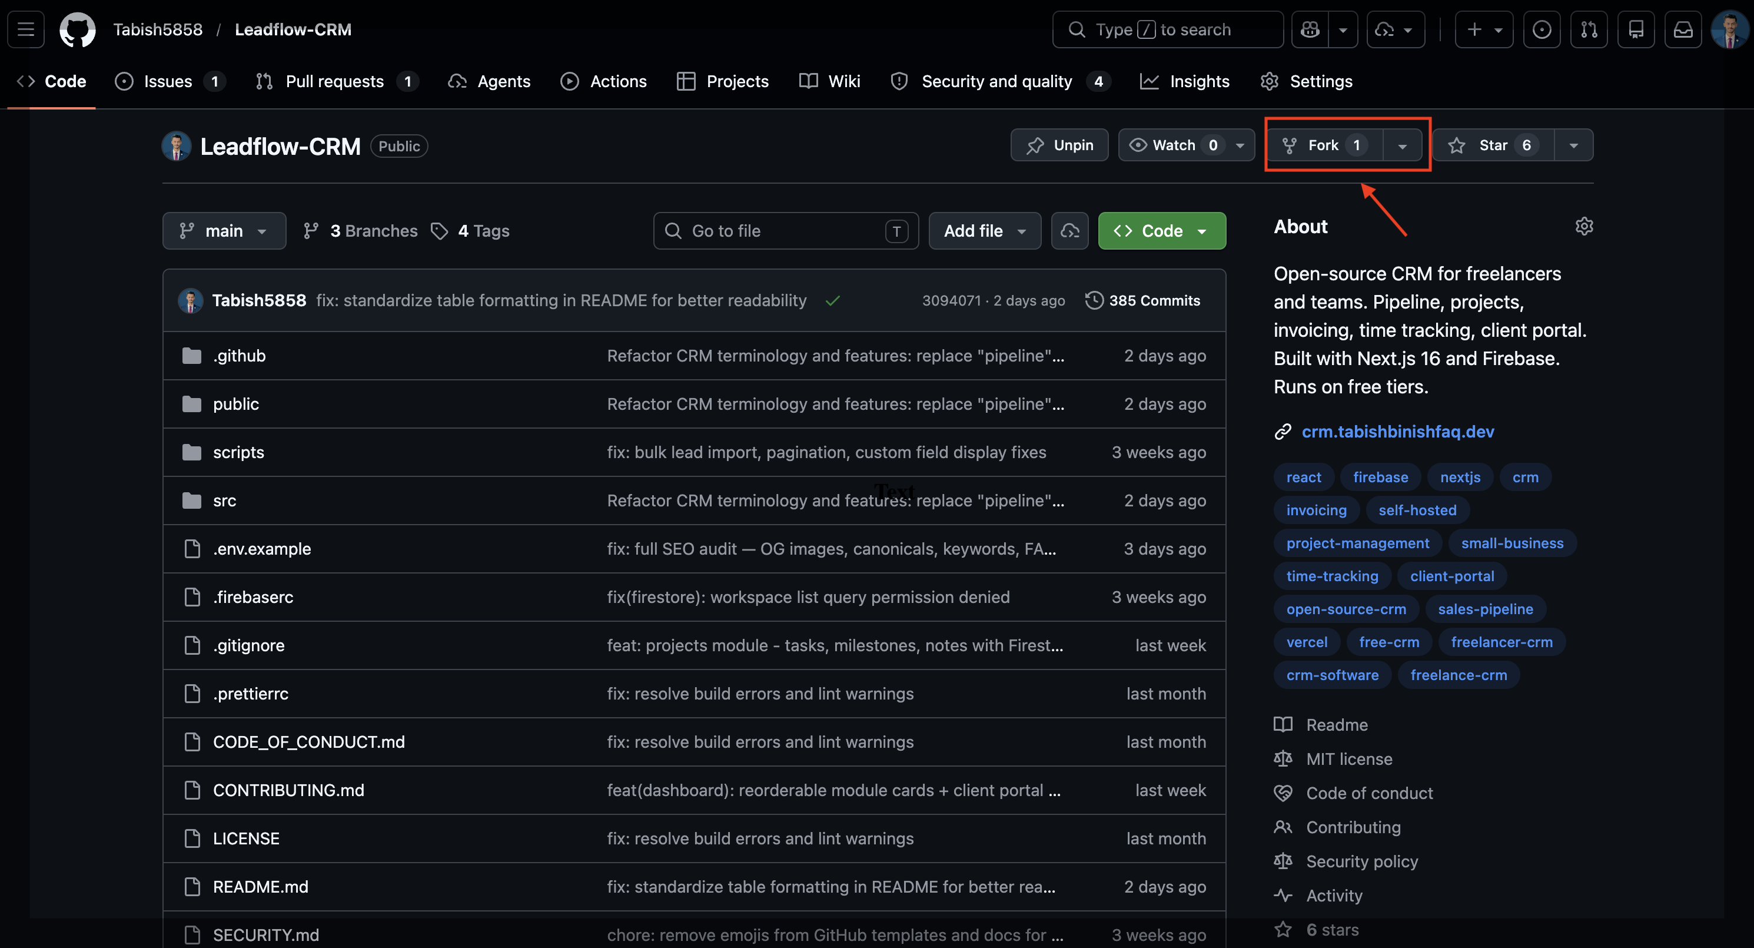Open the Agents tab

489,82
